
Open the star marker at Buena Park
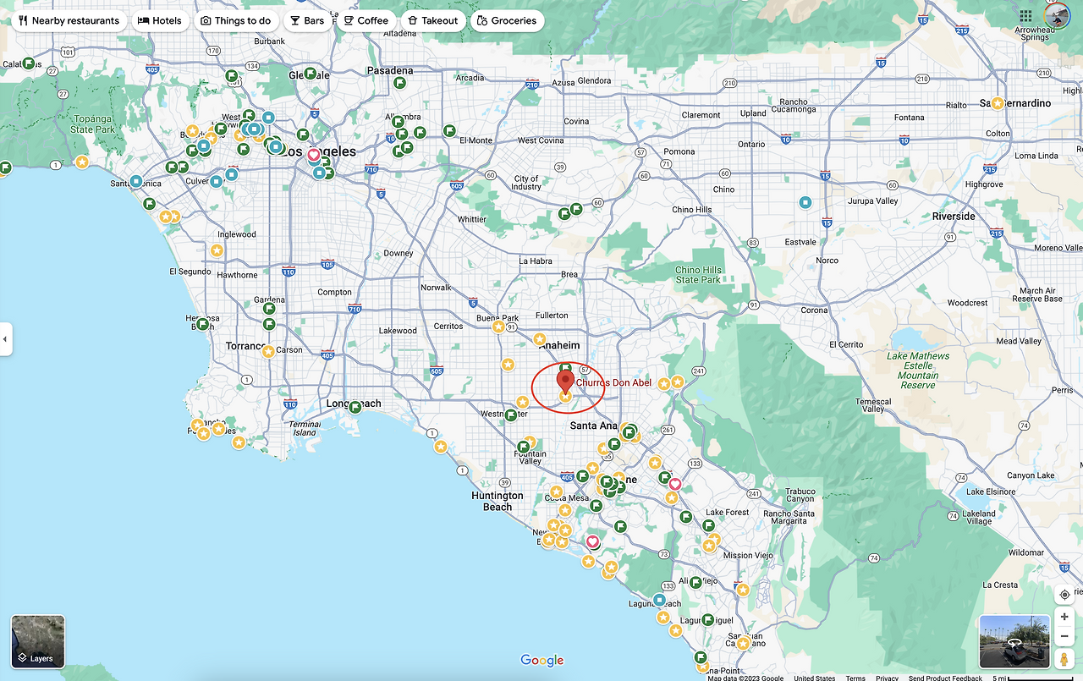click(x=499, y=327)
